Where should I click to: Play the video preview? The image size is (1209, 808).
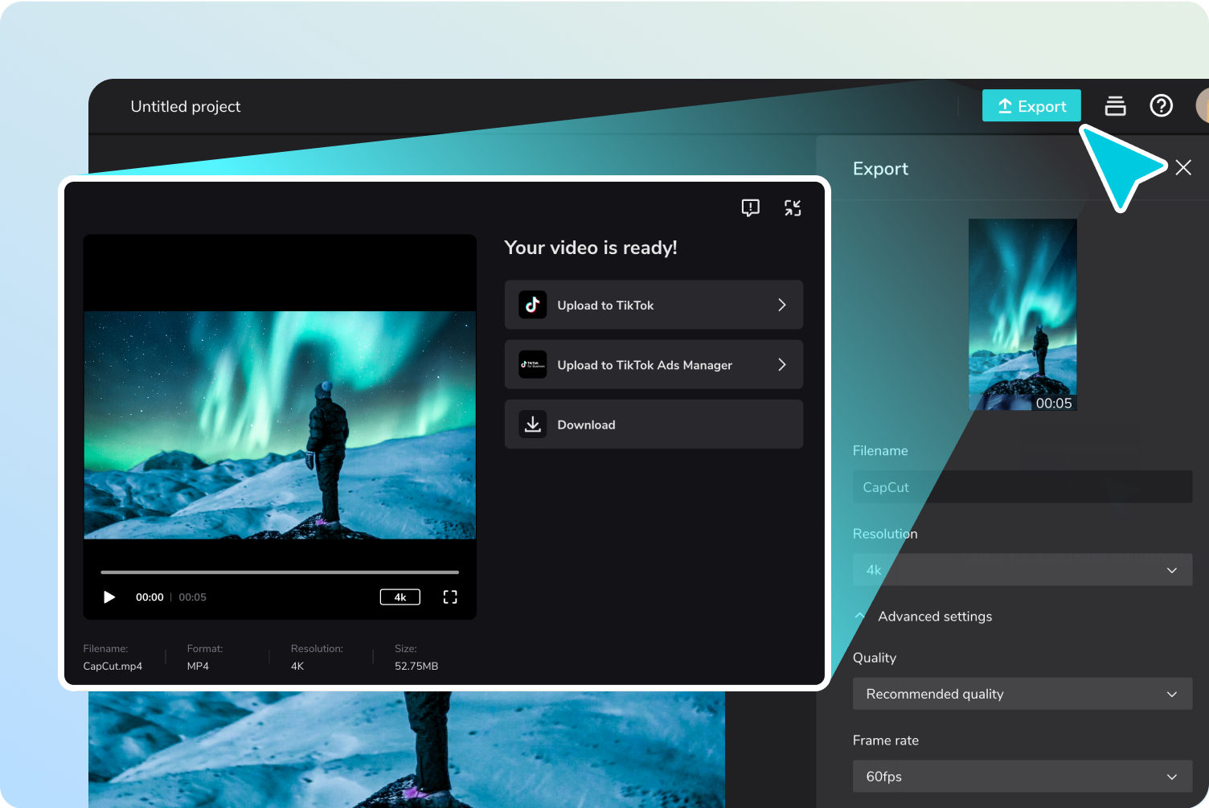tap(109, 597)
